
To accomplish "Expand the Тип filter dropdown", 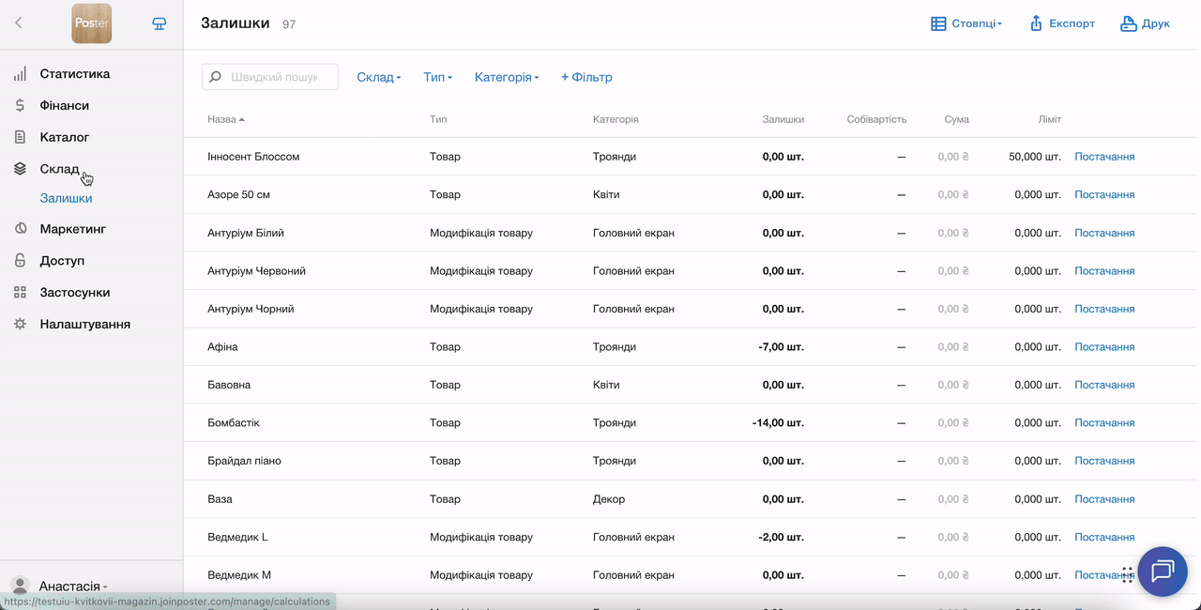I will click(437, 77).
